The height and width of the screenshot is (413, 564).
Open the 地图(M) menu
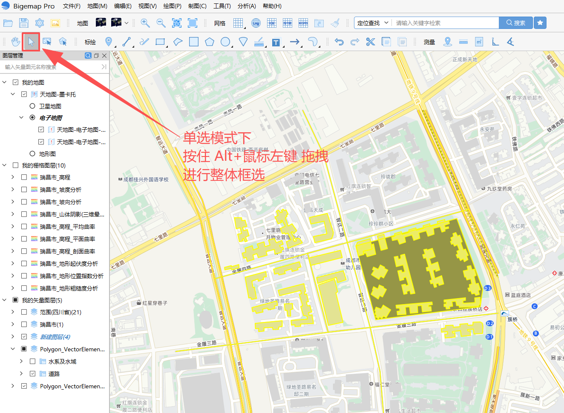[x=97, y=6]
